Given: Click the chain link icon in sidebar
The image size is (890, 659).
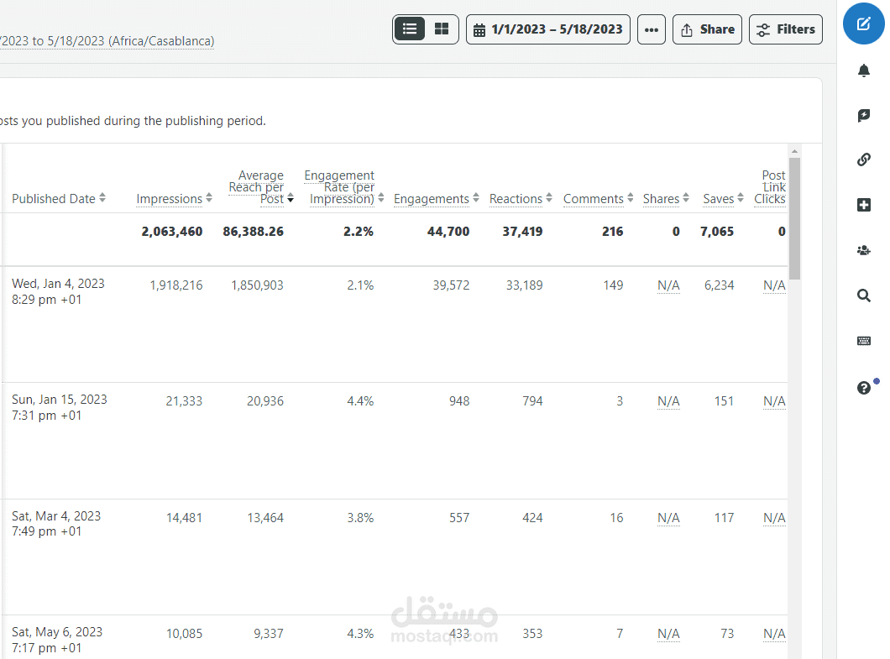Looking at the screenshot, I should point(863,160).
